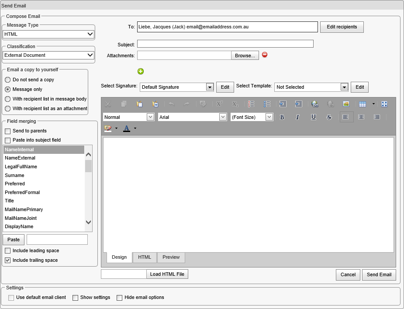Click the Copy icon in editor toolbar

124,104
